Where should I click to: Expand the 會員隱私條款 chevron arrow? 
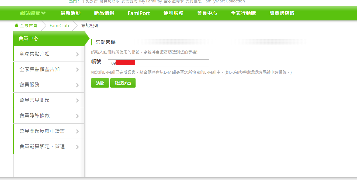pyautogui.click(x=77, y=116)
